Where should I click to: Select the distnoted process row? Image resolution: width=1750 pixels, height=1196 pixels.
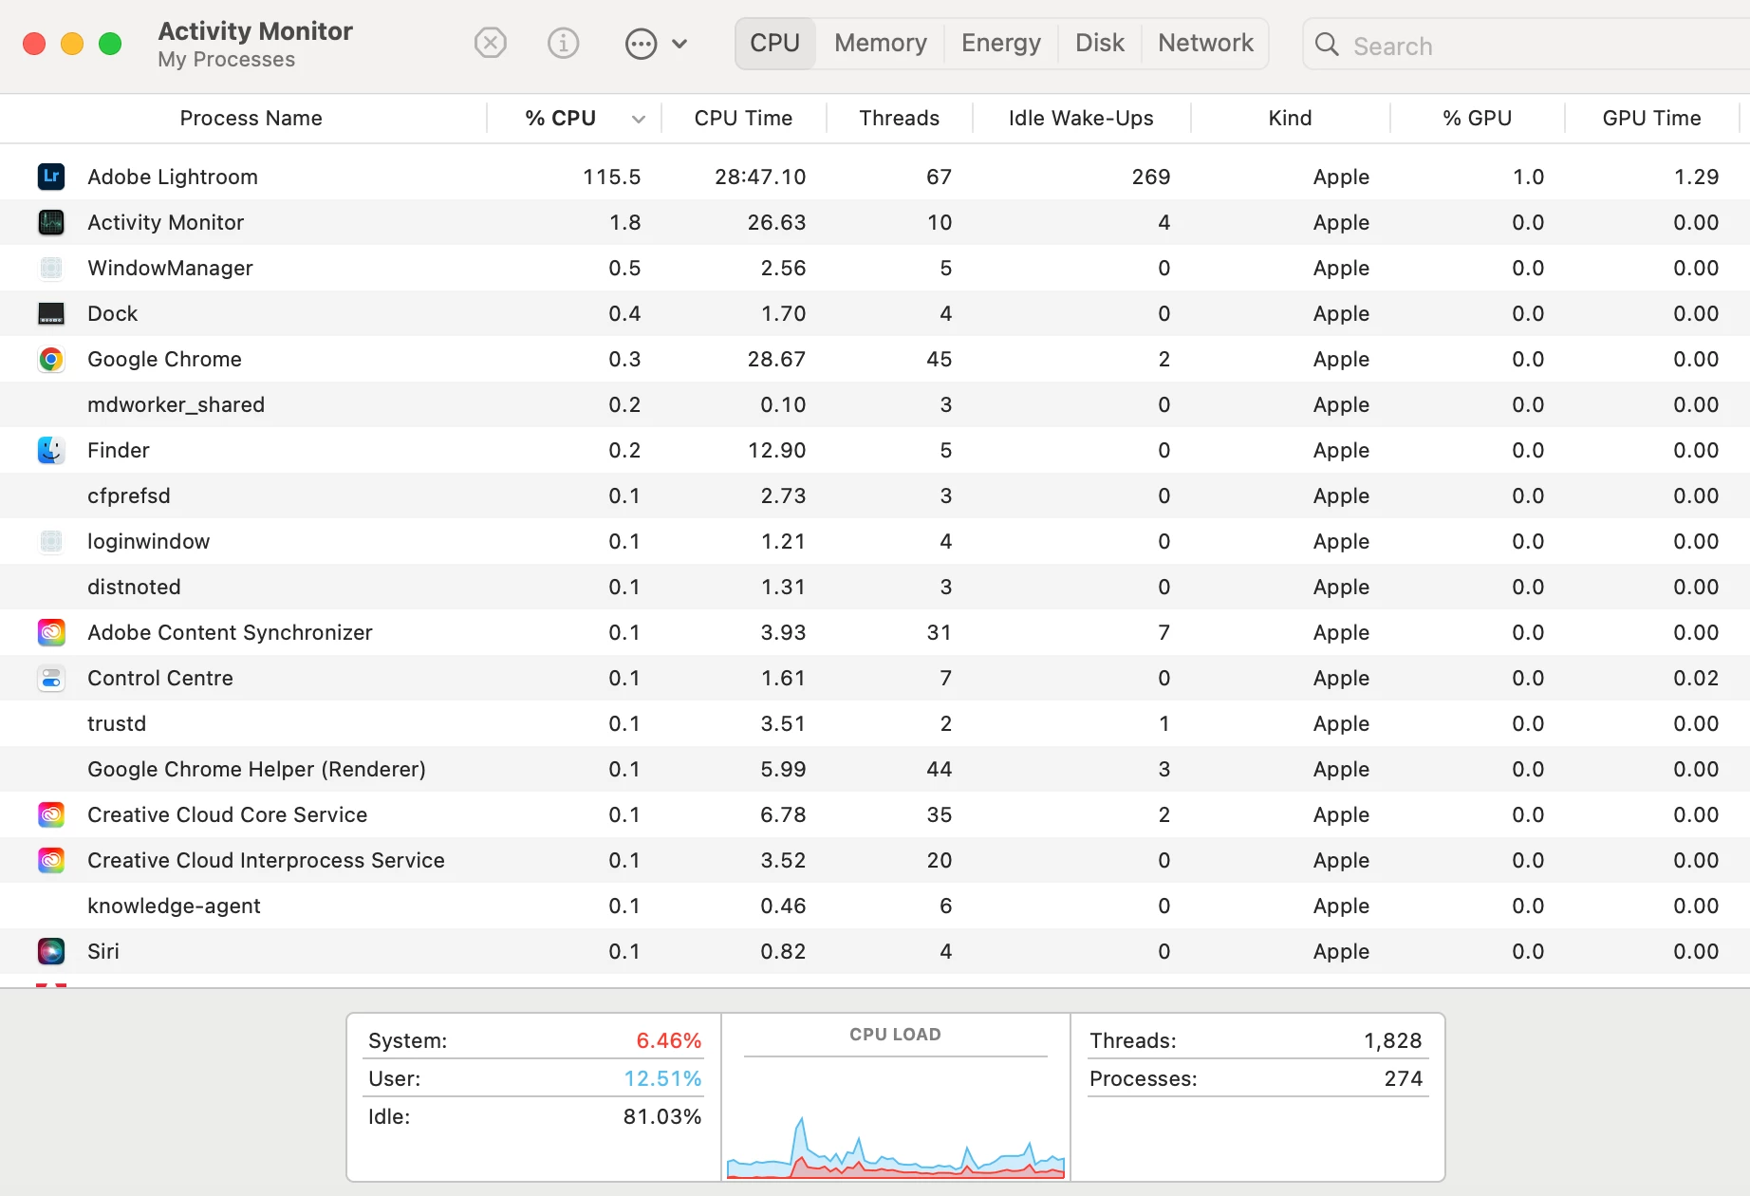point(875,587)
